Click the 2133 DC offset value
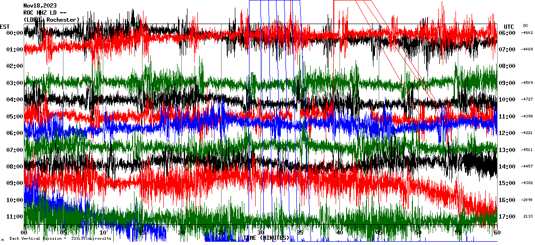535x245 pixels. click(528, 217)
